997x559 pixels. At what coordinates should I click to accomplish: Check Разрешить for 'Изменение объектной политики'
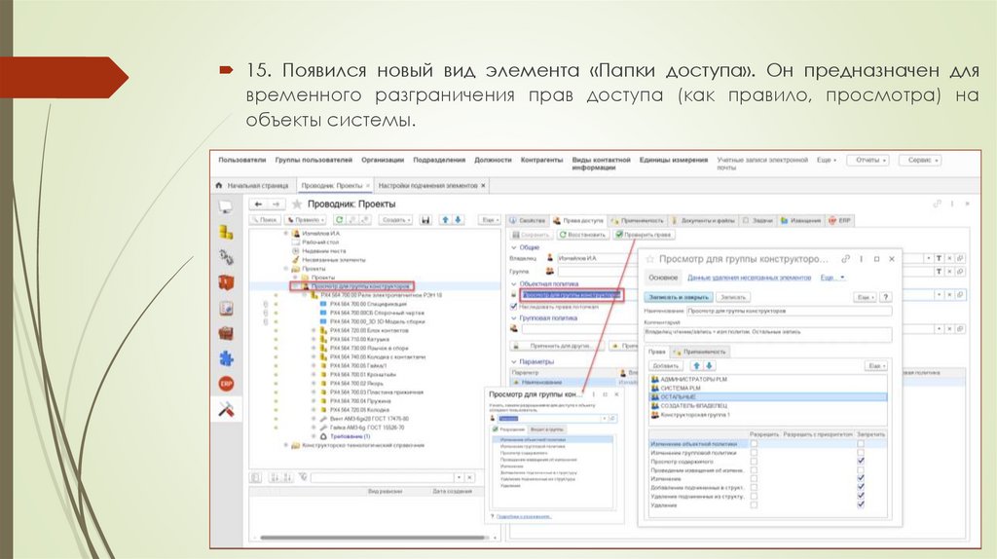click(x=755, y=444)
